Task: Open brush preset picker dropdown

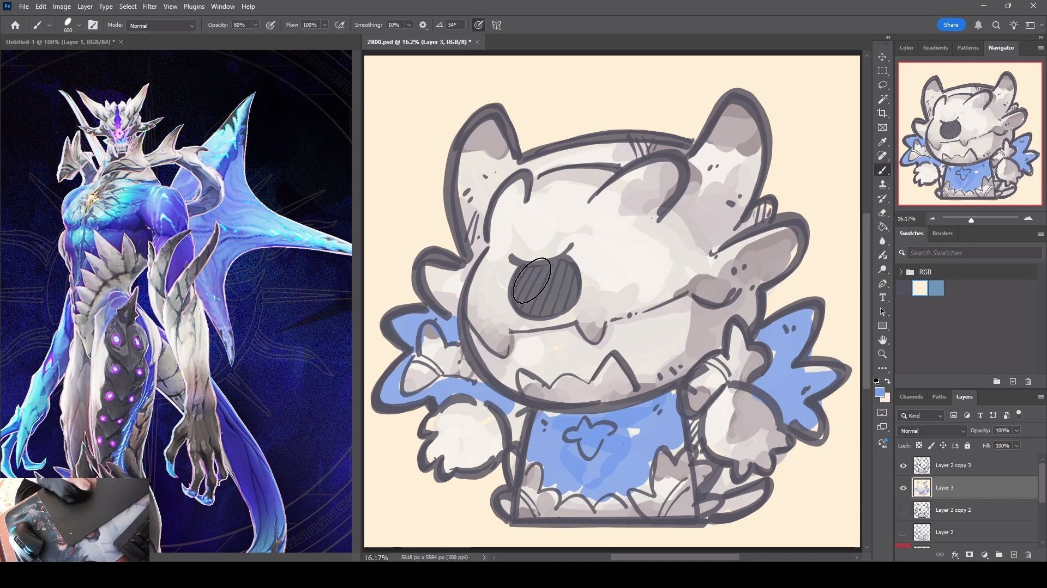Action: point(79,25)
